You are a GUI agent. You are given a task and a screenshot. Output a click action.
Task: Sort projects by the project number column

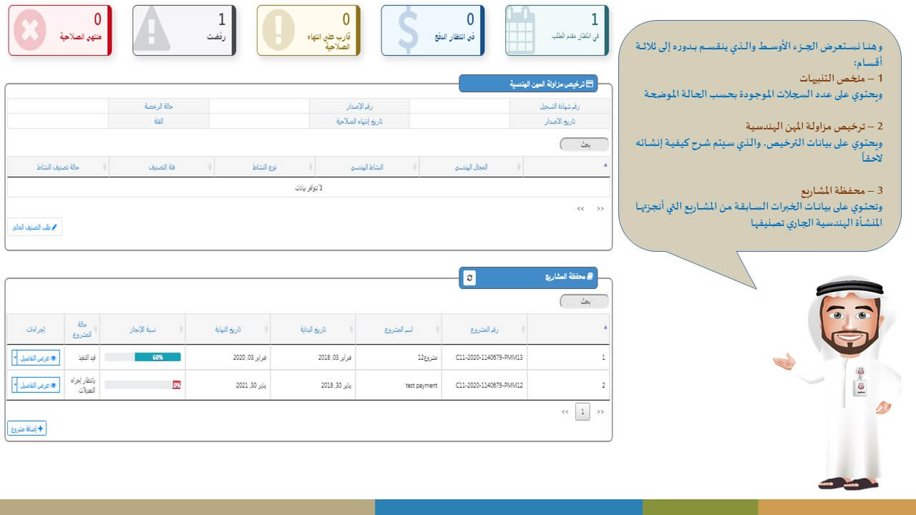tap(484, 329)
